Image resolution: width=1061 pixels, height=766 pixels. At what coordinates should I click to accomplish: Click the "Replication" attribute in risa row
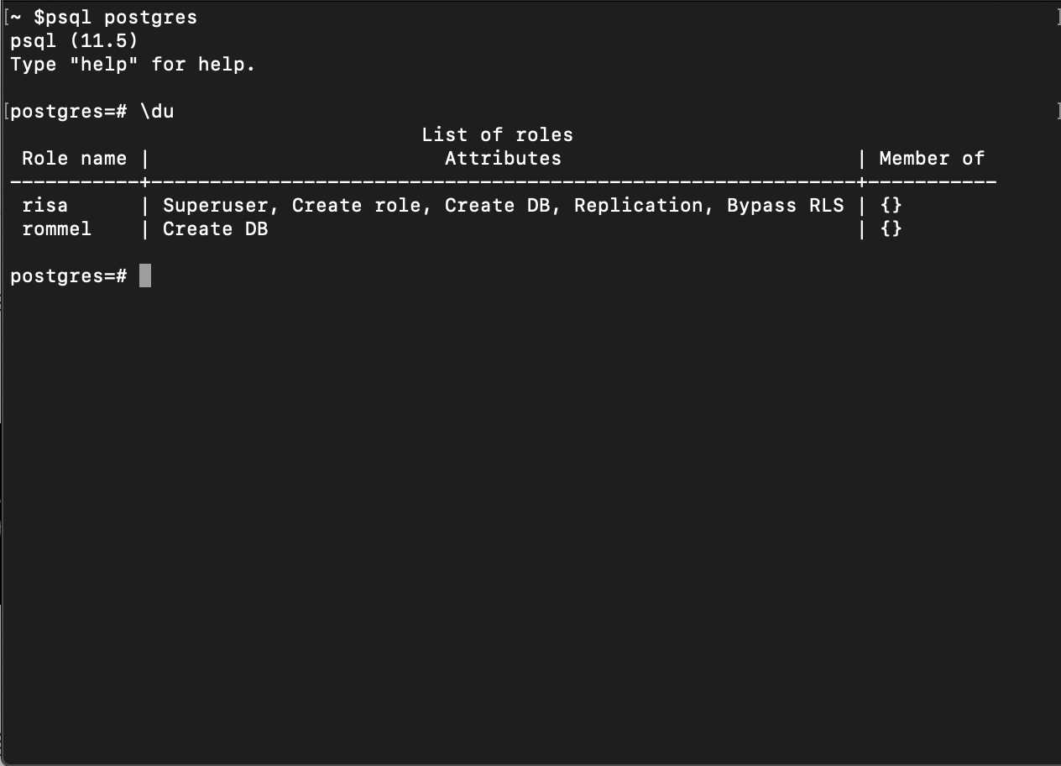pos(638,205)
